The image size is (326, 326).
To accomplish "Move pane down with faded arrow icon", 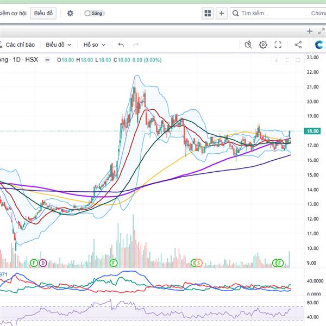I will 276,60.
